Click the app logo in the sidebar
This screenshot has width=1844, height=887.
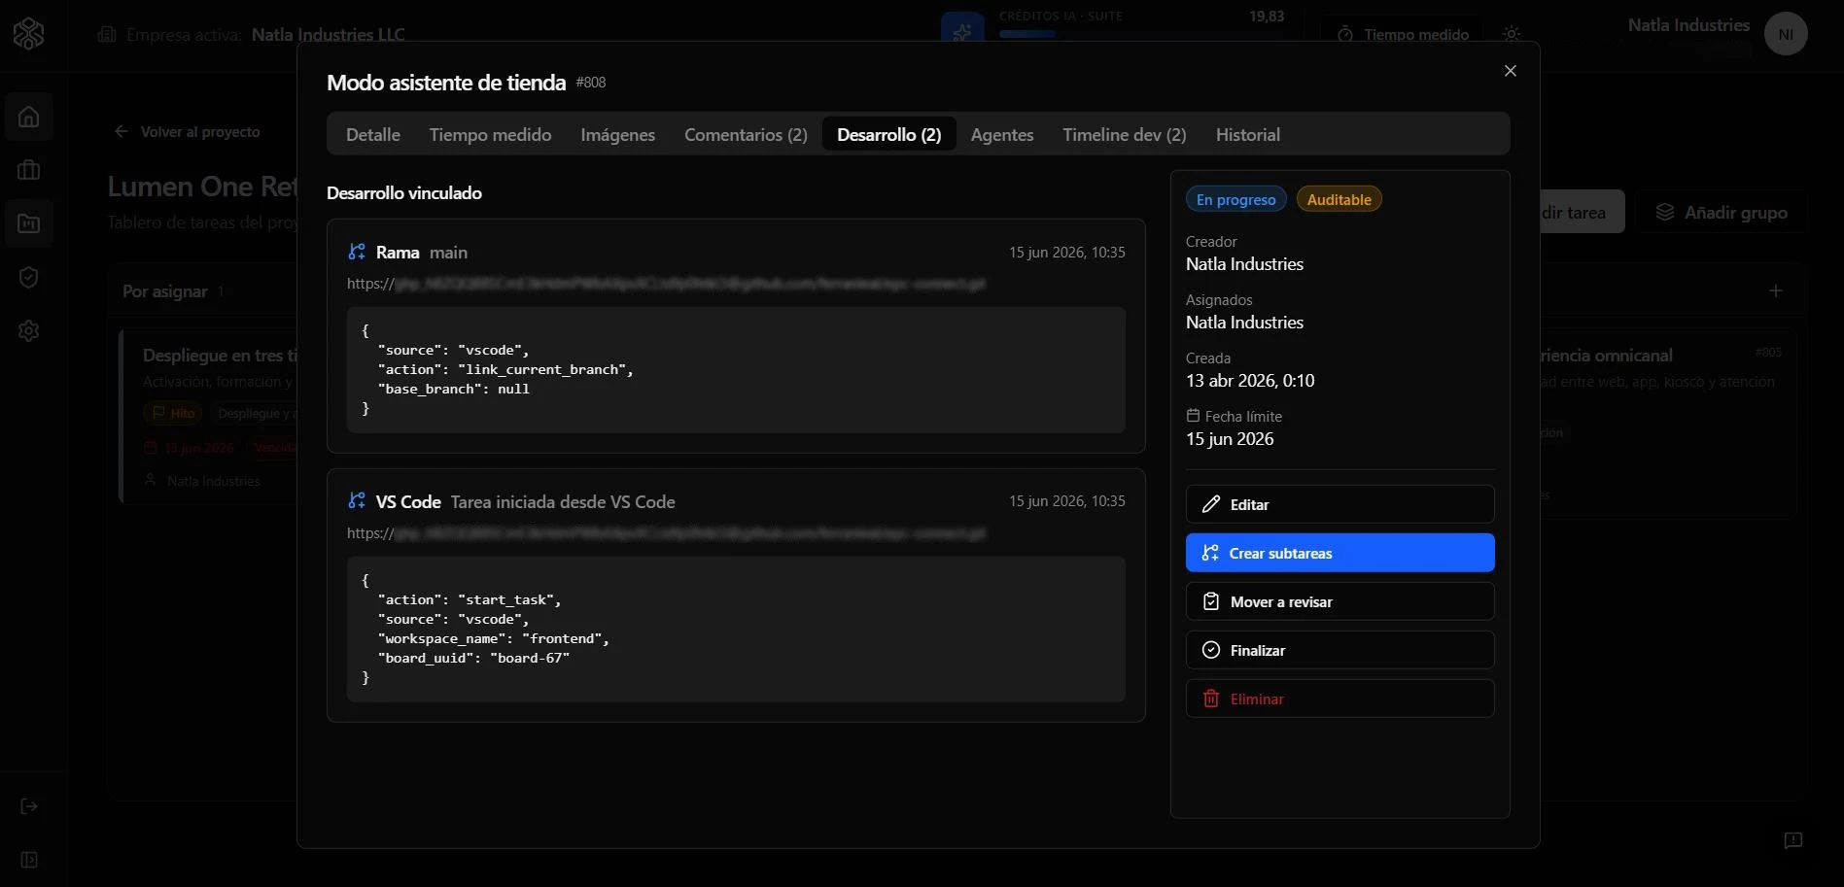29,34
